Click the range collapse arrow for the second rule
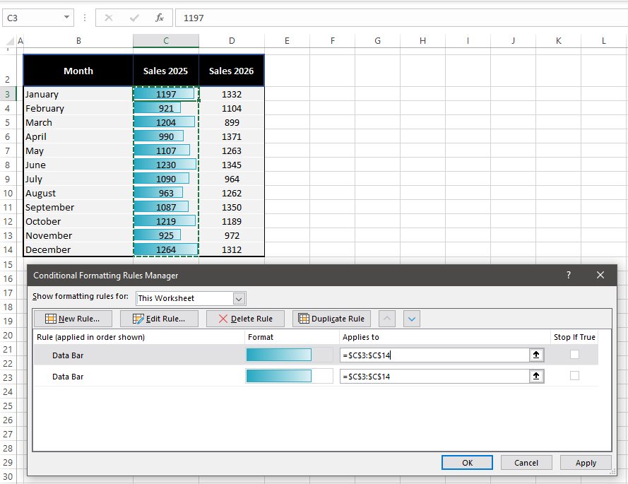The height and width of the screenshot is (484, 628). click(x=536, y=377)
